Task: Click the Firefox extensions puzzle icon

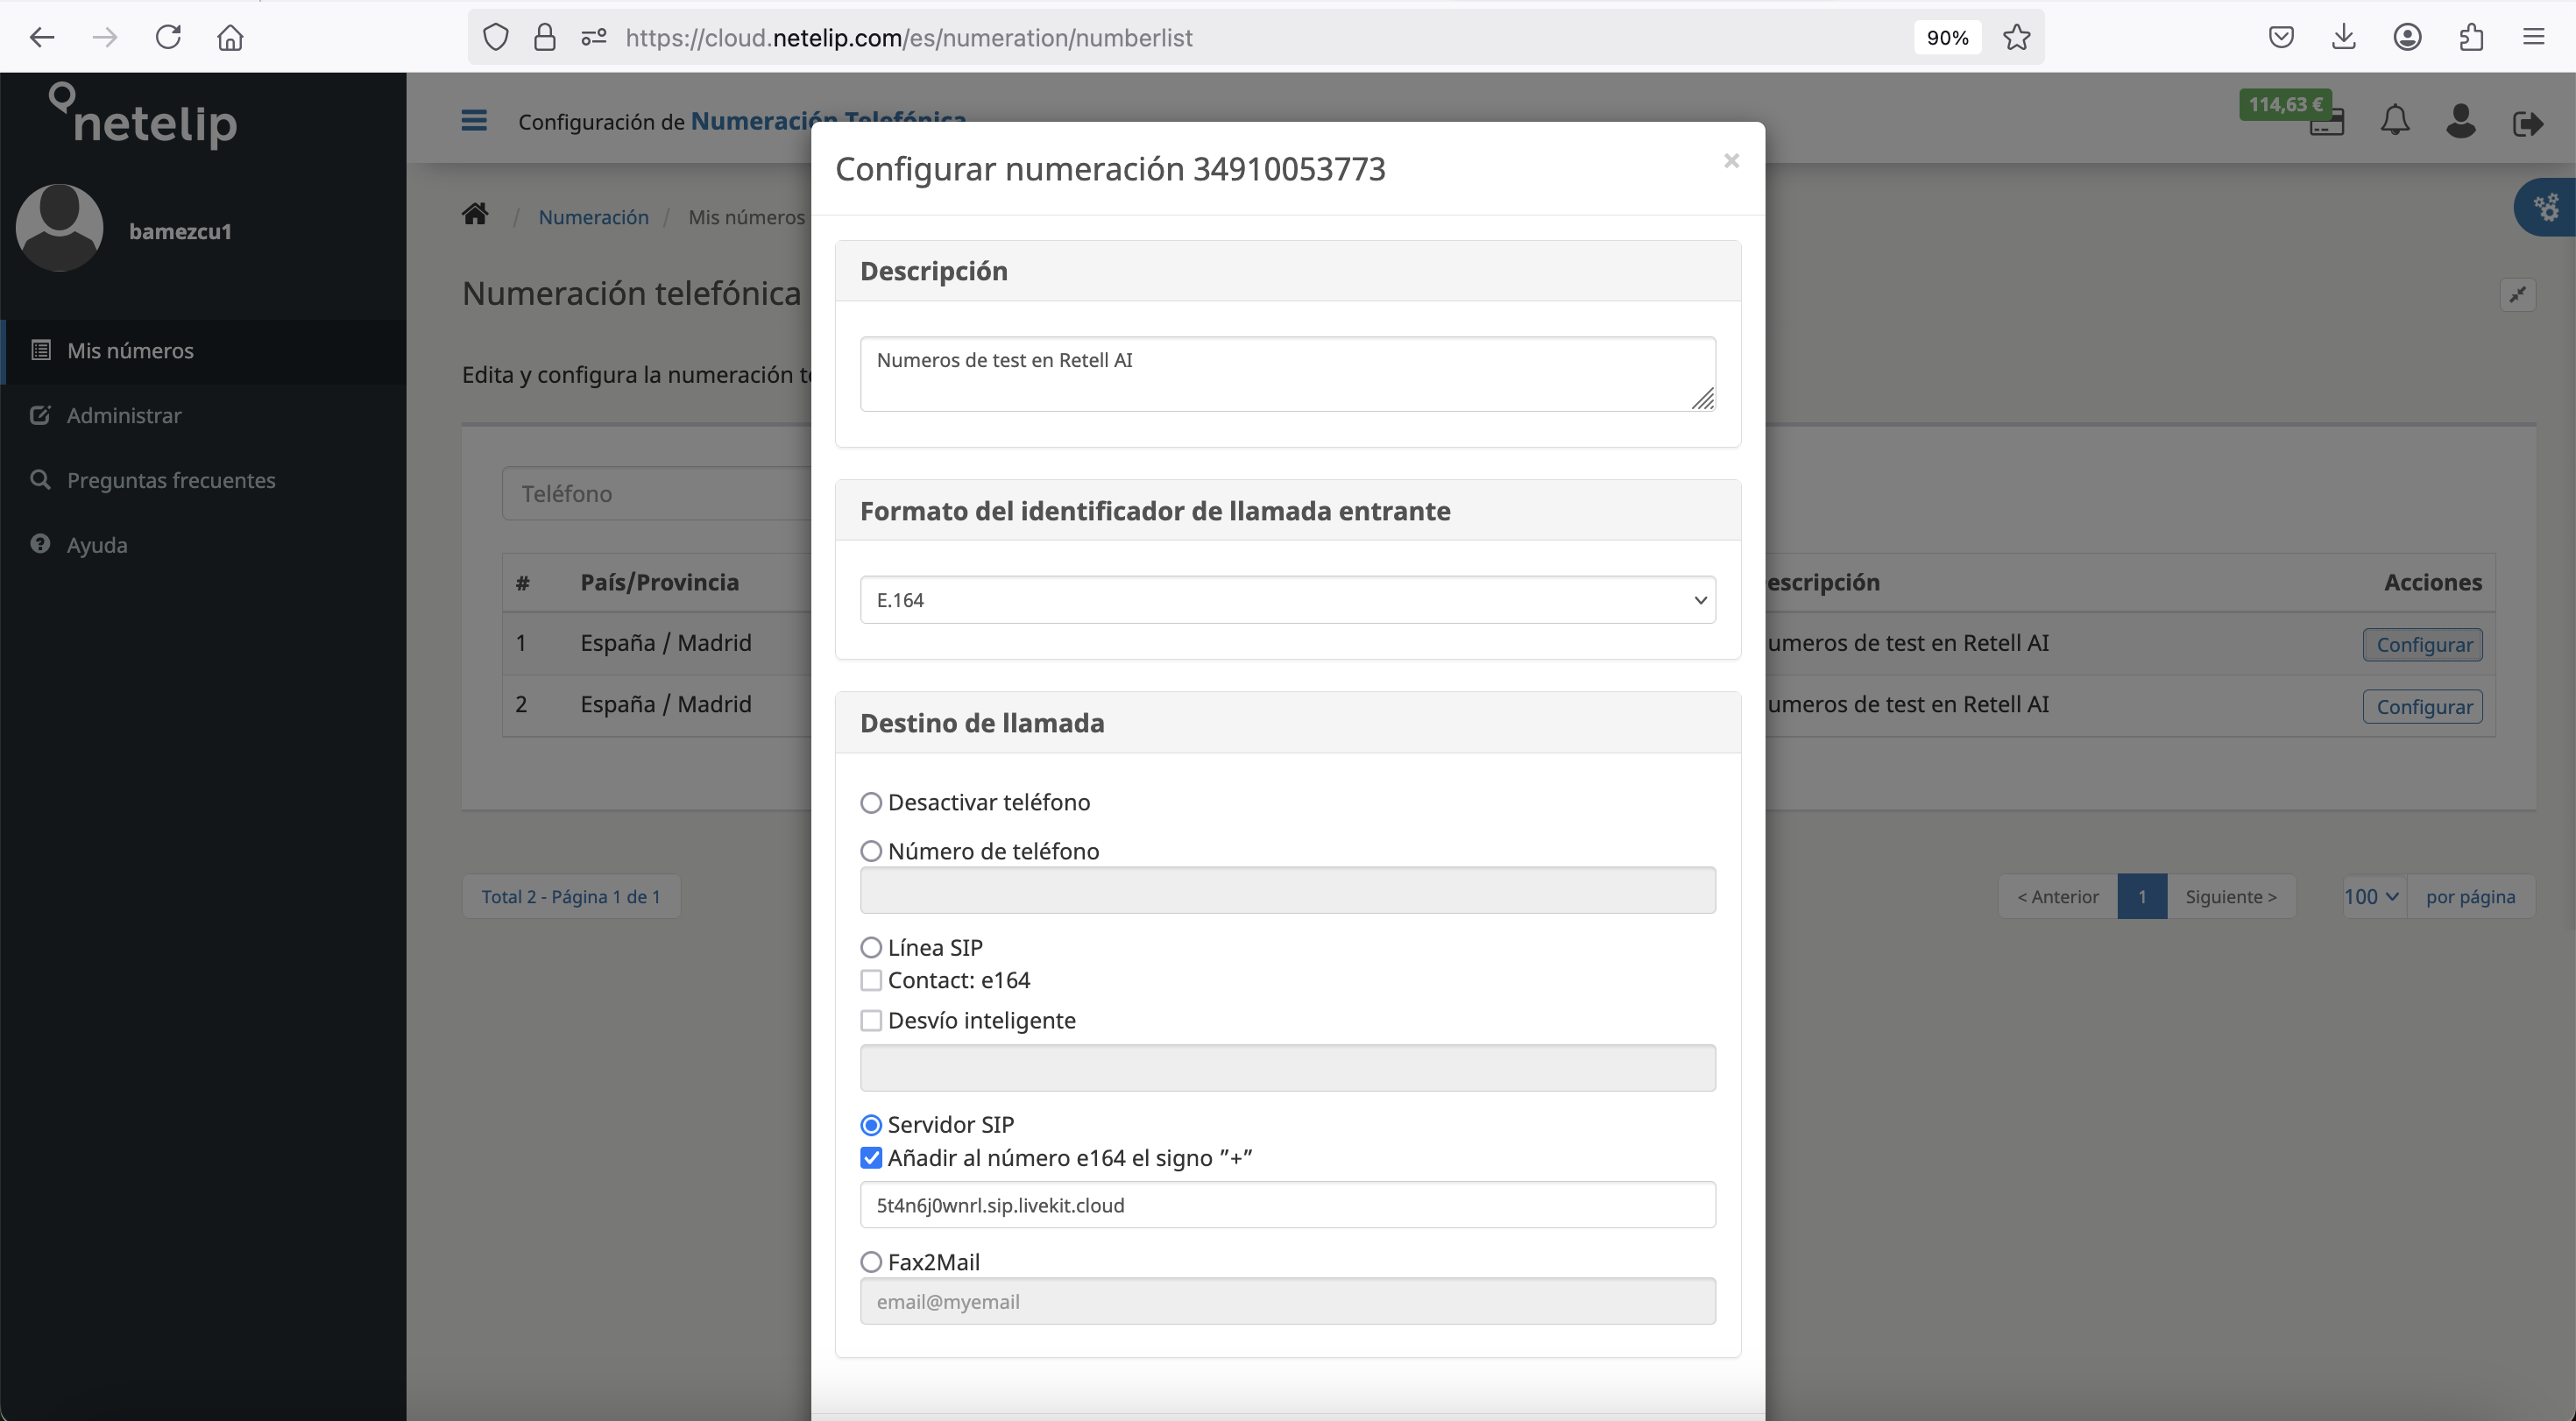Action: (x=2470, y=37)
